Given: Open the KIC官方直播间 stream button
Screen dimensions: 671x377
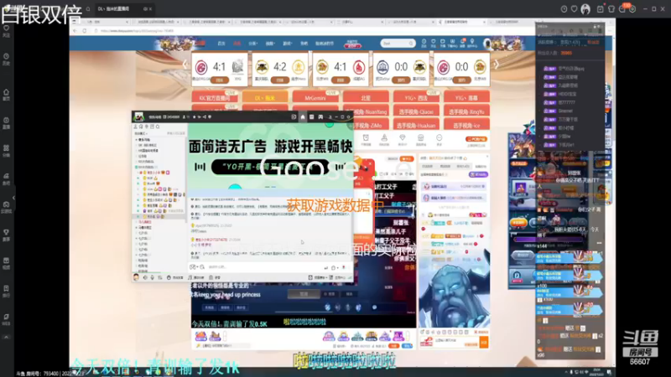Looking at the screenshot, I should pos(215,97).
